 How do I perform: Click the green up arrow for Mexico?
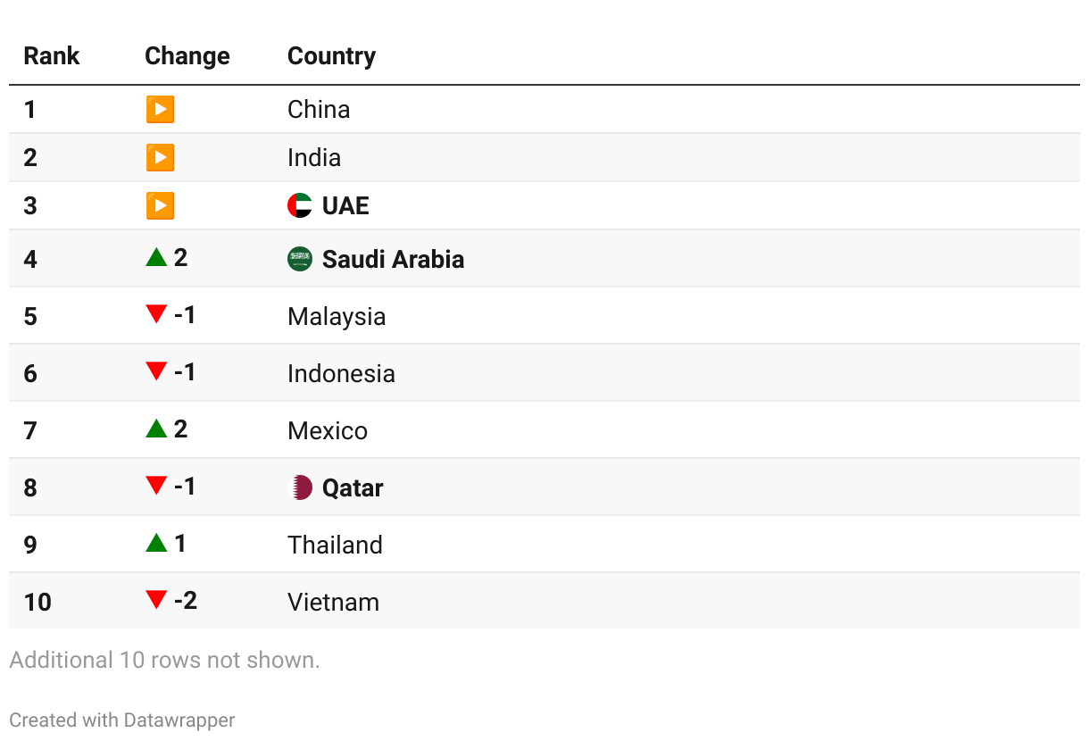[156, 429]
